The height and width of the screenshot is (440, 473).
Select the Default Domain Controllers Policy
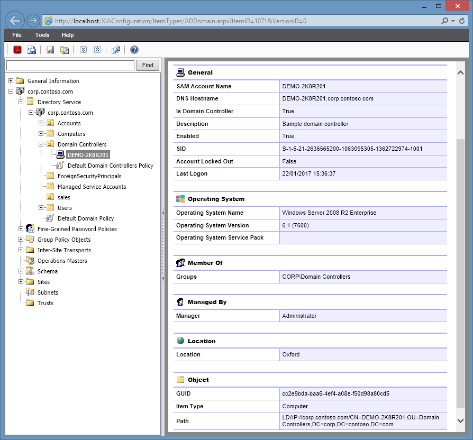click(x=111, y=165)
